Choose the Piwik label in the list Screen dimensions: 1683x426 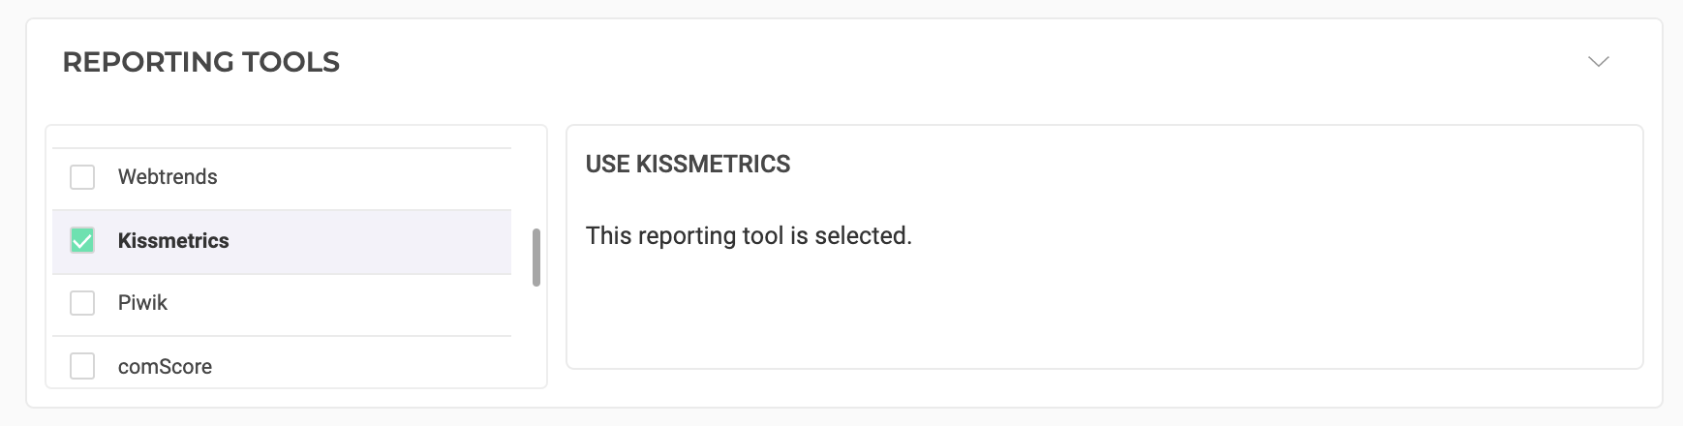[x=142, y=303]
